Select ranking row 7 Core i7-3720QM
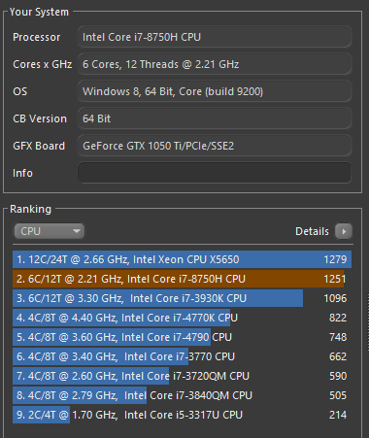This screenshot has height=438, width=369. [183, 376]
